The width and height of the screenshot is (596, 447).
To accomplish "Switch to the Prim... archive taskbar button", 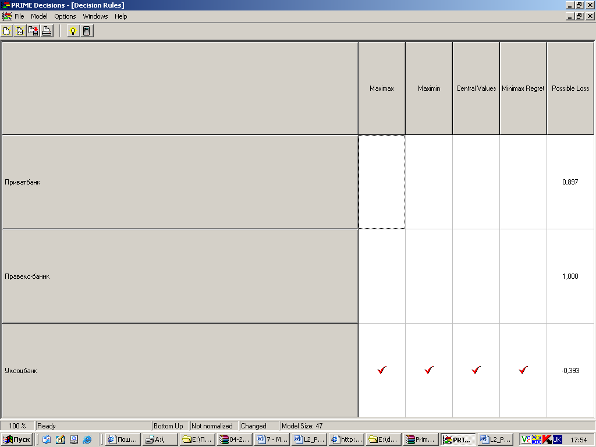I will click(x=421, y=439).
